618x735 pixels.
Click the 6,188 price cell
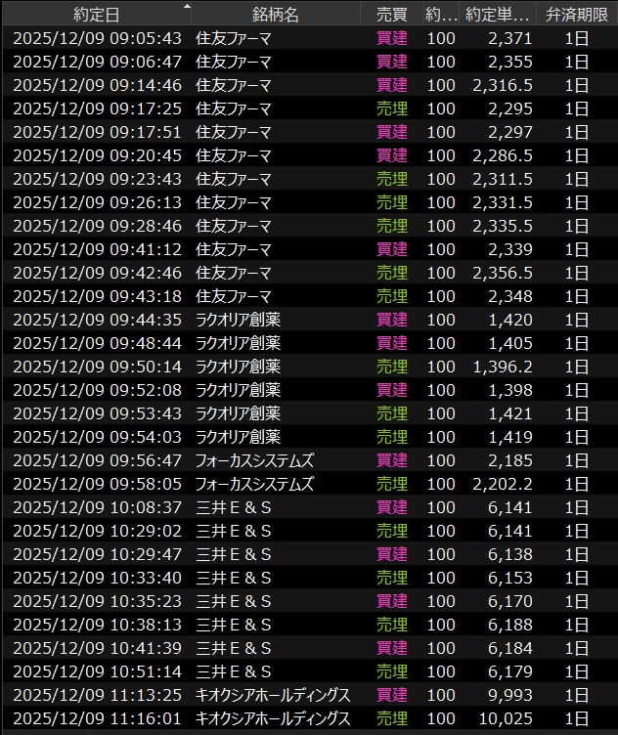512,625
